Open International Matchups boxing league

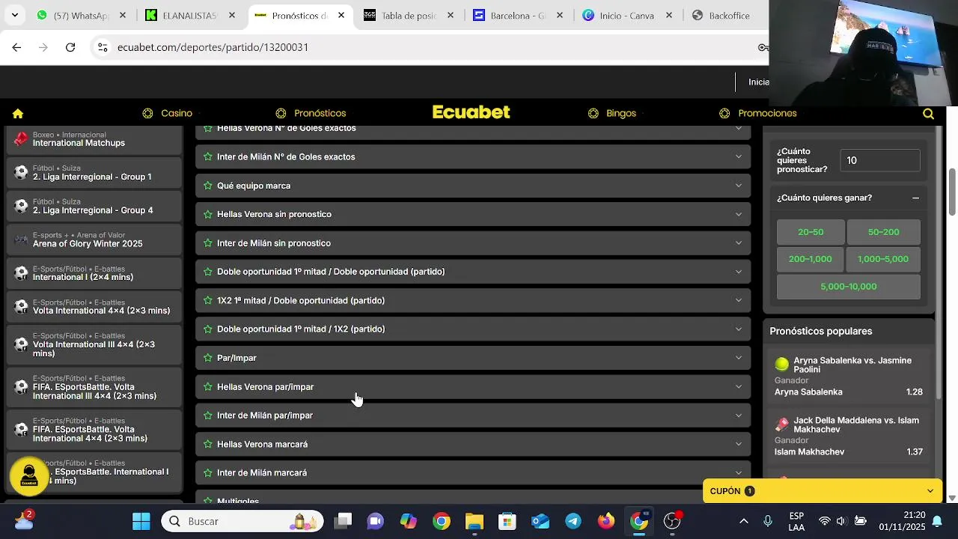94,139
